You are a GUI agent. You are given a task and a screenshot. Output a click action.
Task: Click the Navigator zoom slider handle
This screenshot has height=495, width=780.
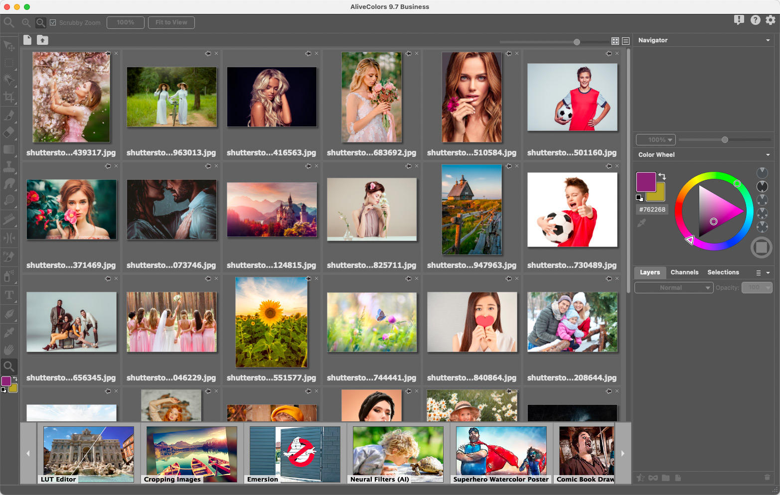tap(725, 140)
